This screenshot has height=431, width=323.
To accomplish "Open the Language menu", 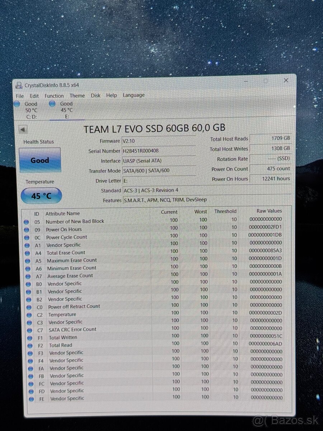I will (134, 95).
